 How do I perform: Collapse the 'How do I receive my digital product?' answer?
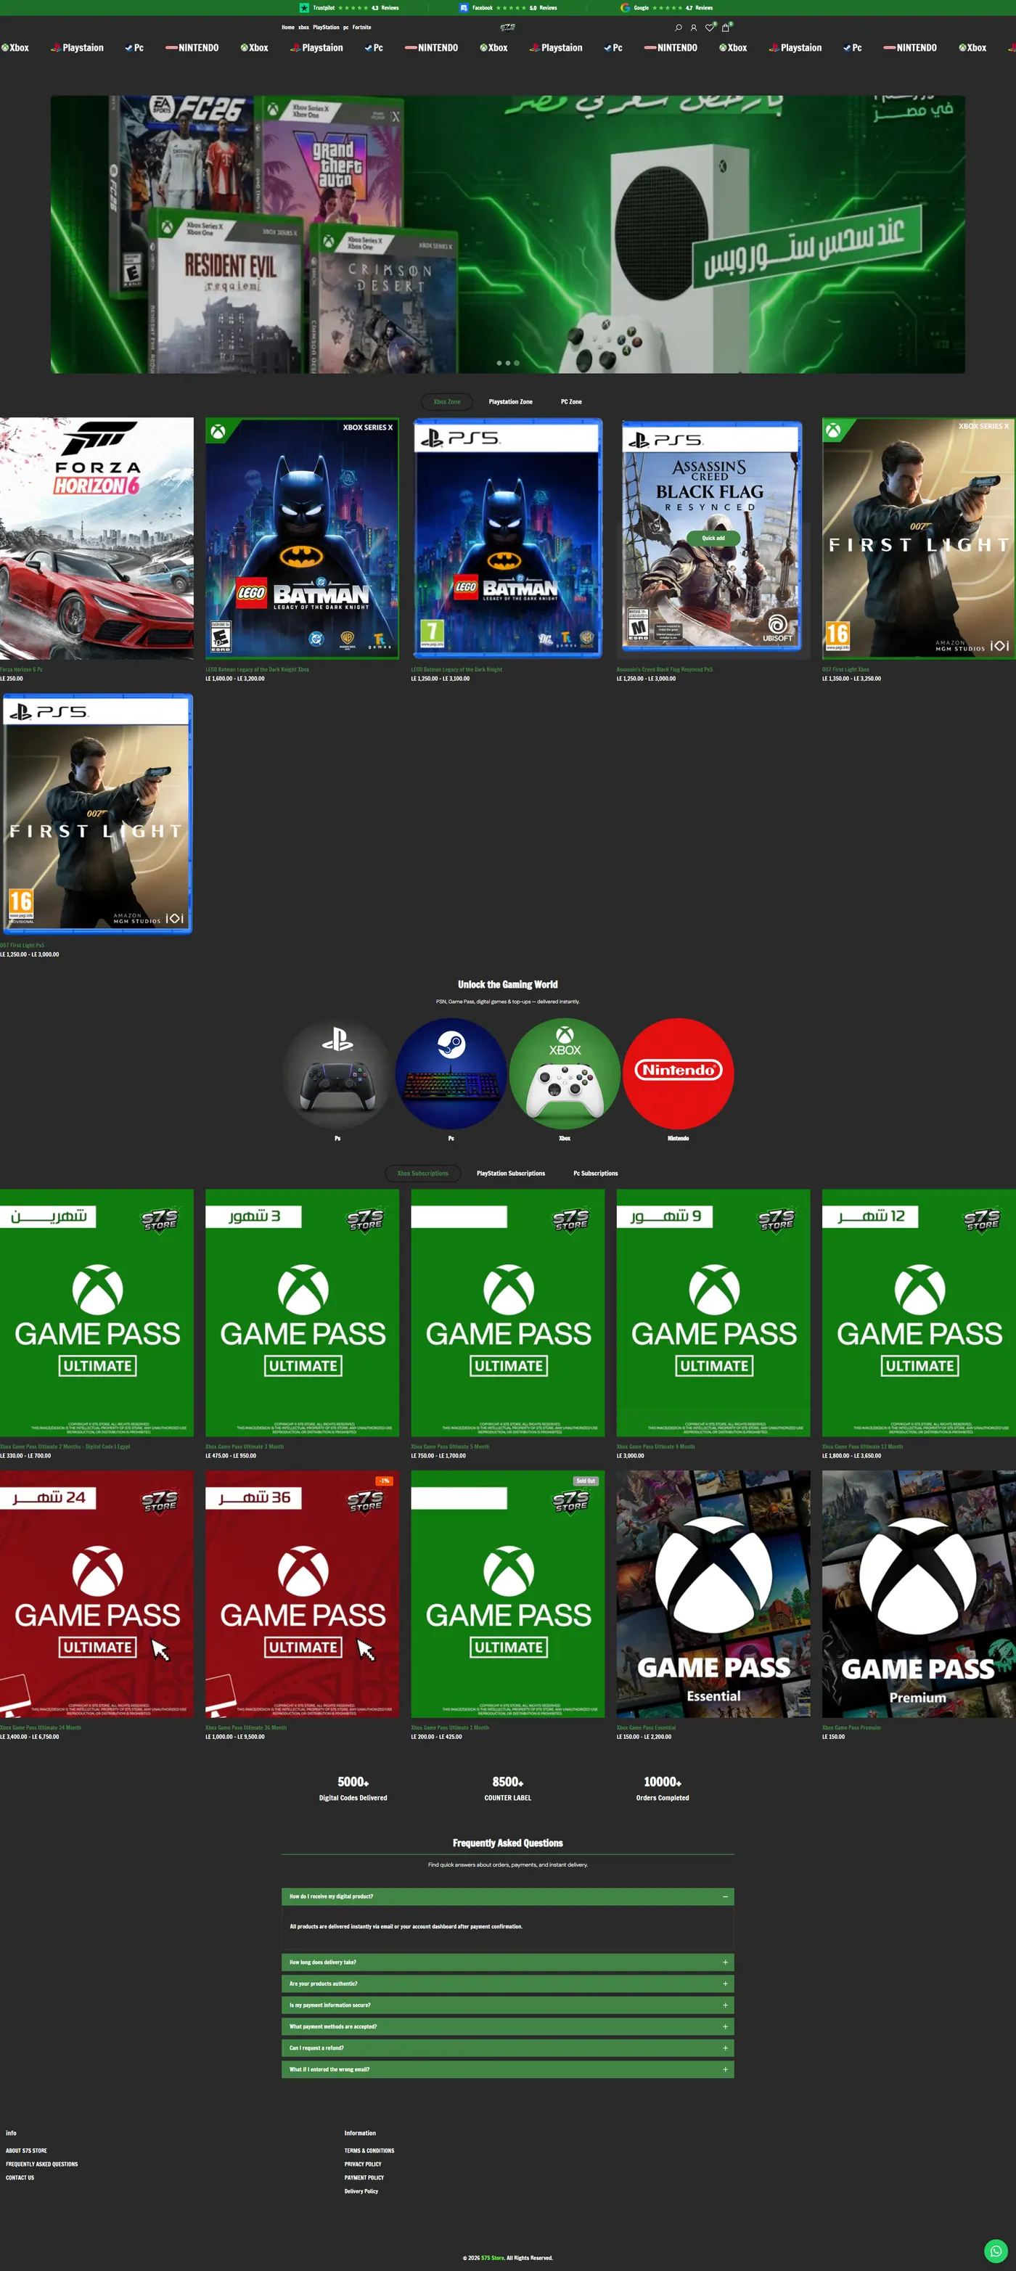click(x=507, y=1896)
